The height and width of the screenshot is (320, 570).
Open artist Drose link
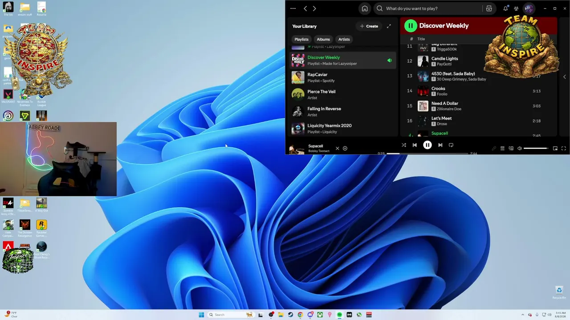pyautogui.click(x=442, y=124)
